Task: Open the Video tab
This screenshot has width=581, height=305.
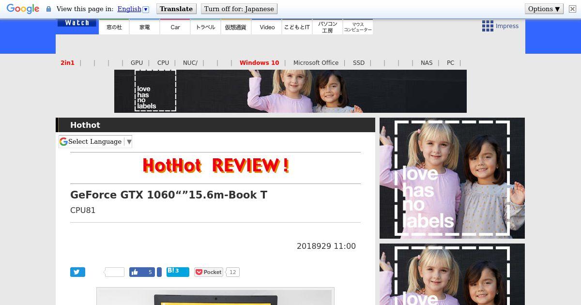Action: [267, 27]
